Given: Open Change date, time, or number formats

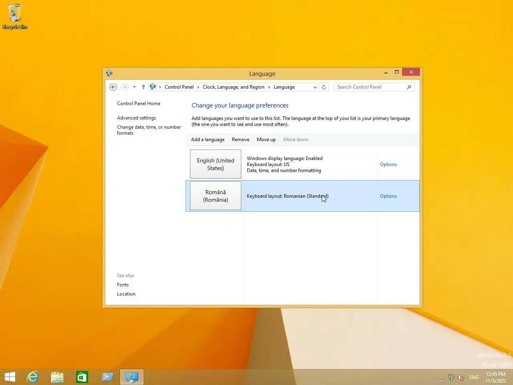Looking at the screenshot, I should (x=149, y=130).
